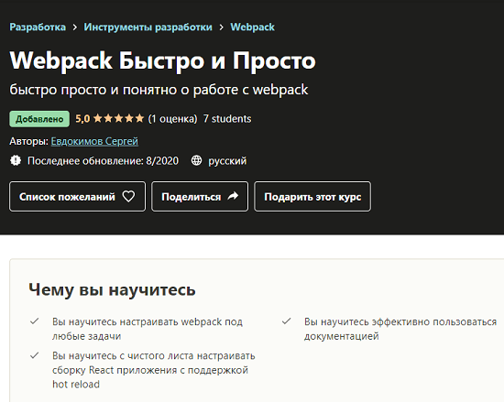Click checkmark beside пользоваться документацией item
The height and width of the screenshot is (402, 504).
click(287, 321)
